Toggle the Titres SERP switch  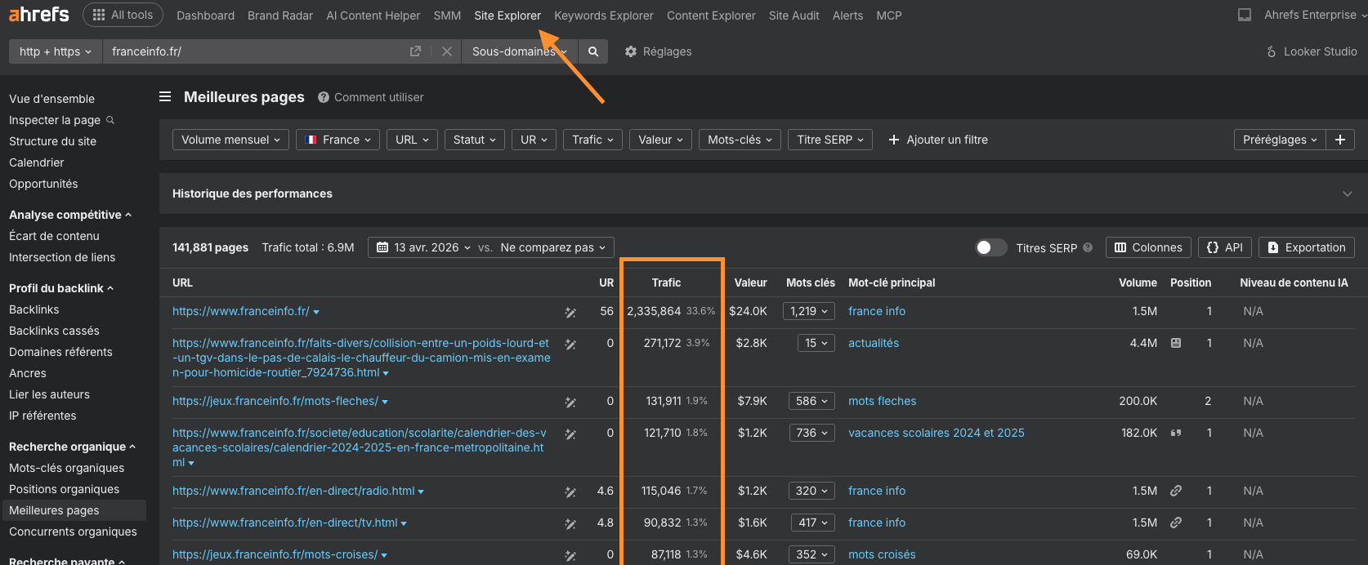coord(991,247)
